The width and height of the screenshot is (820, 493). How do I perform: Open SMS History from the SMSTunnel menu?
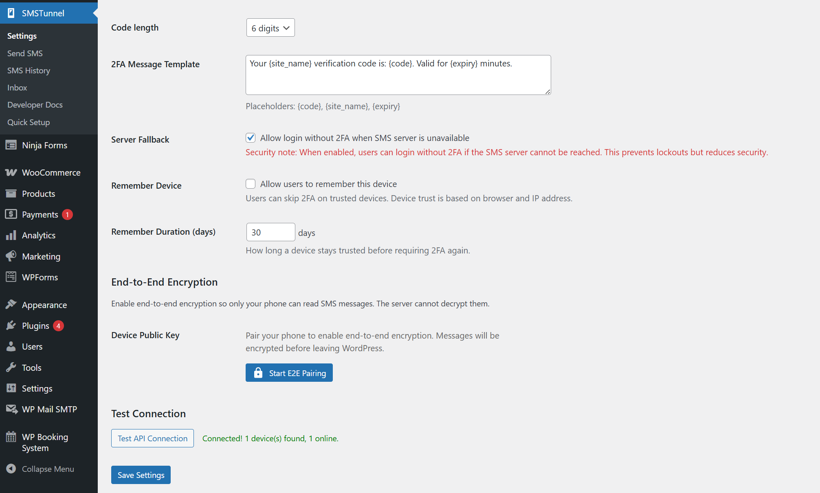pyautogui.click(x=29, y=70)
